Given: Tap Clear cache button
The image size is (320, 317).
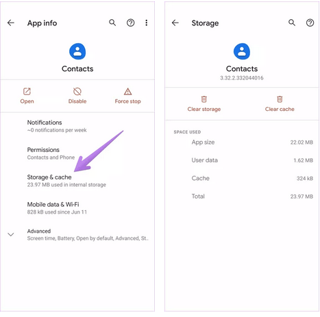Looking at the screenshot, I should click(x=280, y=103).
